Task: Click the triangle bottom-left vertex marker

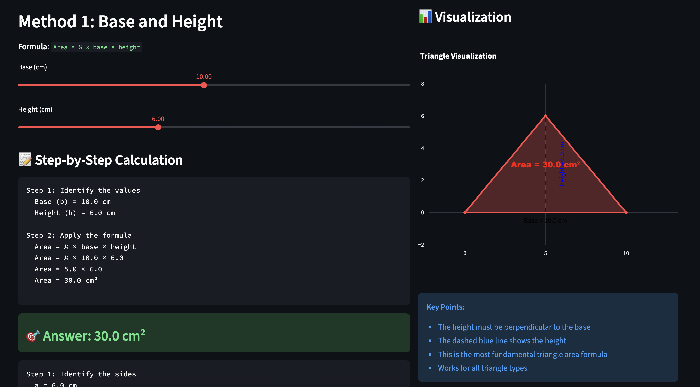Action: (x=465, y=212)
